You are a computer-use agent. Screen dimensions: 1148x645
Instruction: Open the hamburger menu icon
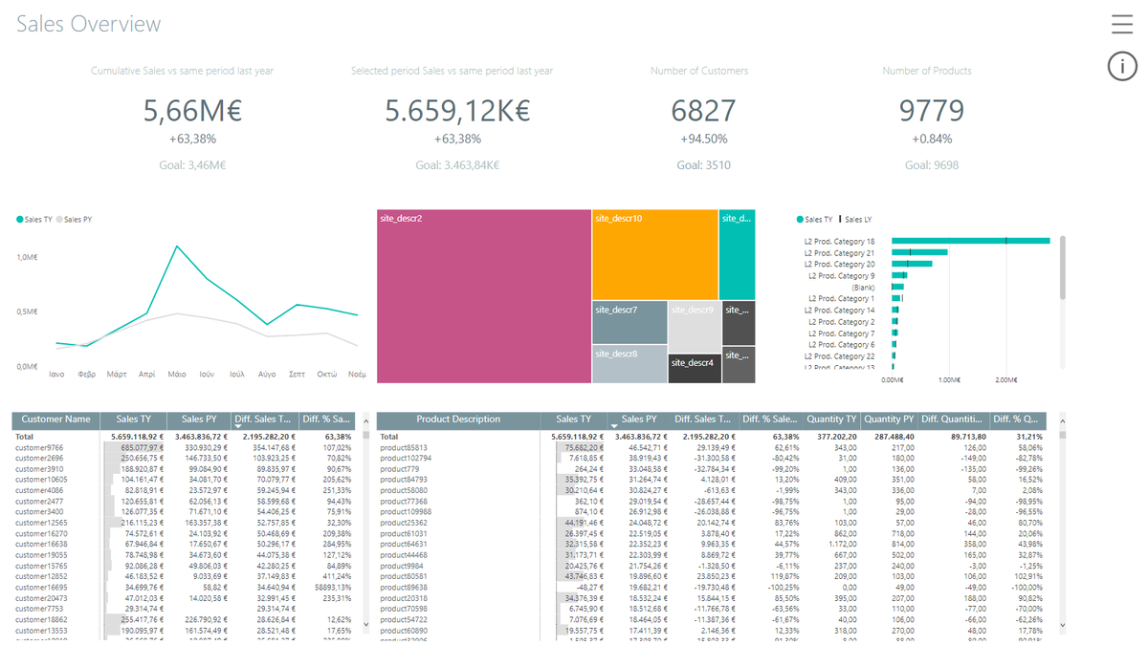[1122, 25]
